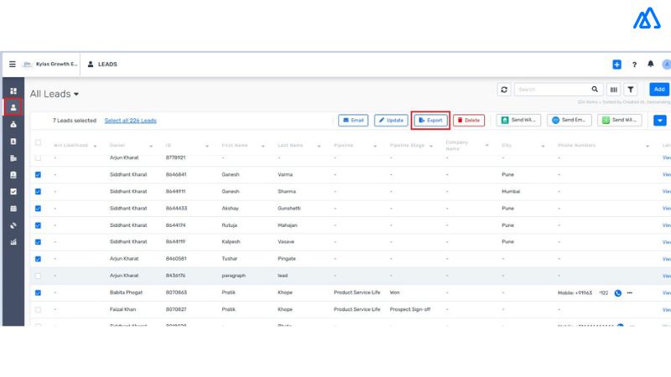This screenshot has height=377, width=671.
Task: Open the dashboard icon in sidebar
Action: coord(13,90)
